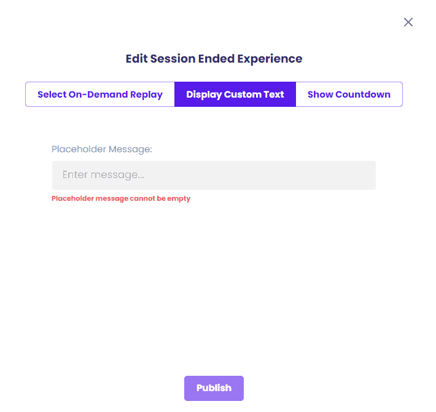
Task: Dismiss the modal using the X icon
Action: point(408,22)
